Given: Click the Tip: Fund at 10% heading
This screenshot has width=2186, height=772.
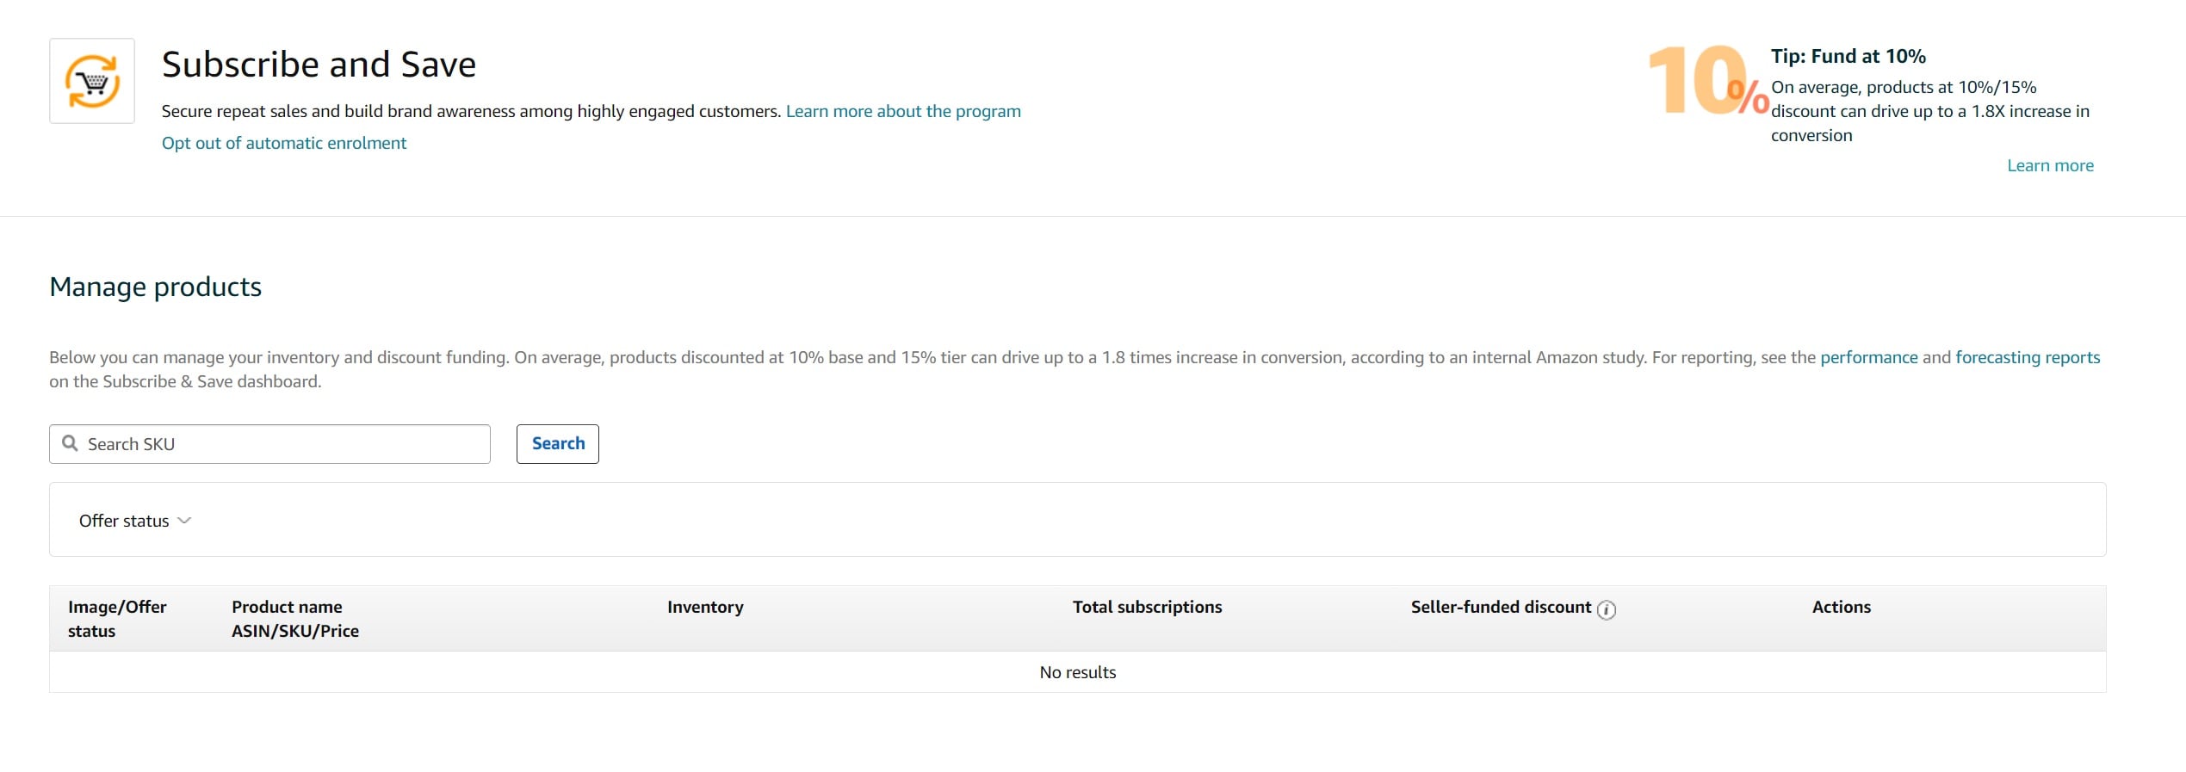Looking at the screenshot, I should click(x=1848, y=56).
